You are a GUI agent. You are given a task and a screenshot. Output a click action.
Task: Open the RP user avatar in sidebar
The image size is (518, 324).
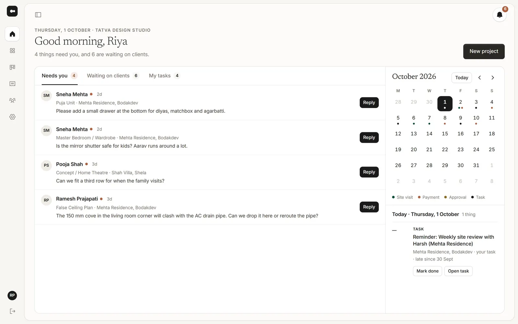(12, 295)
